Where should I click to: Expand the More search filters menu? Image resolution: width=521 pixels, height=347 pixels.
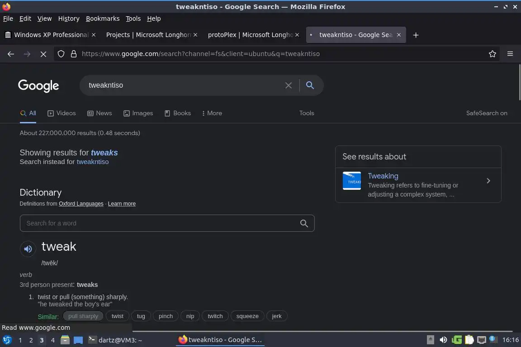tap(212, 113)
